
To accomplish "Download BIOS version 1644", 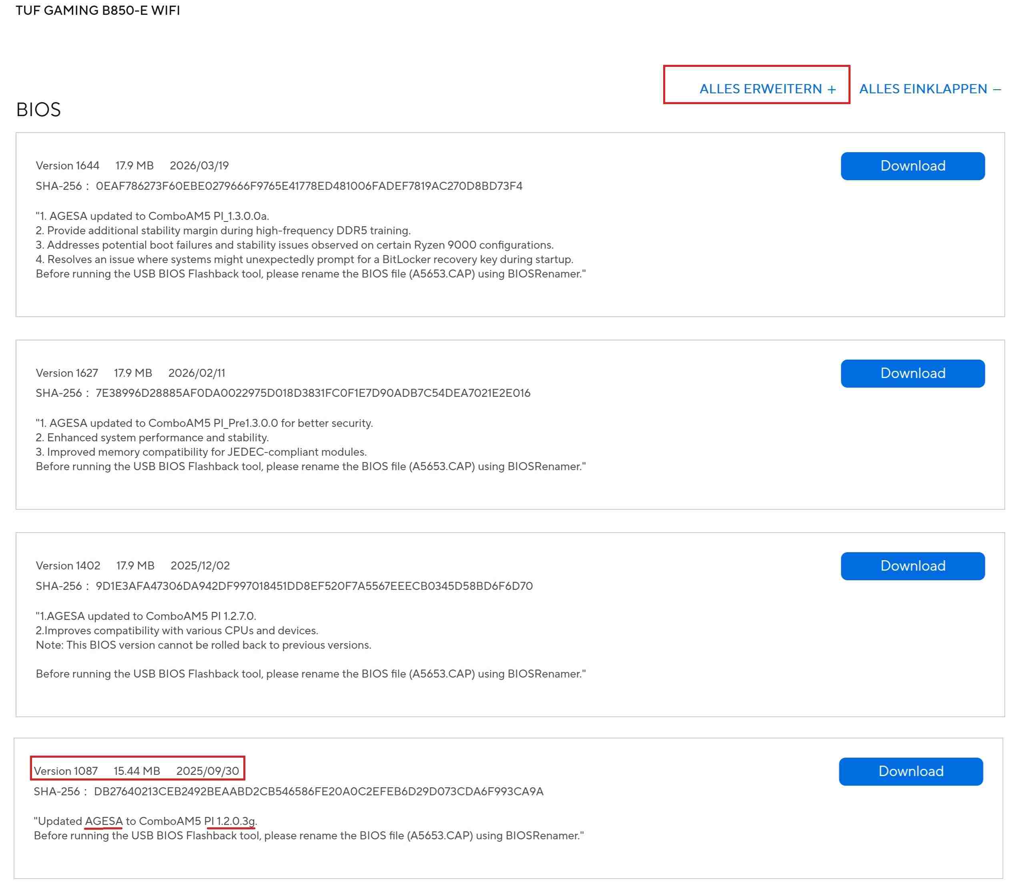I will tap(913, 166).
